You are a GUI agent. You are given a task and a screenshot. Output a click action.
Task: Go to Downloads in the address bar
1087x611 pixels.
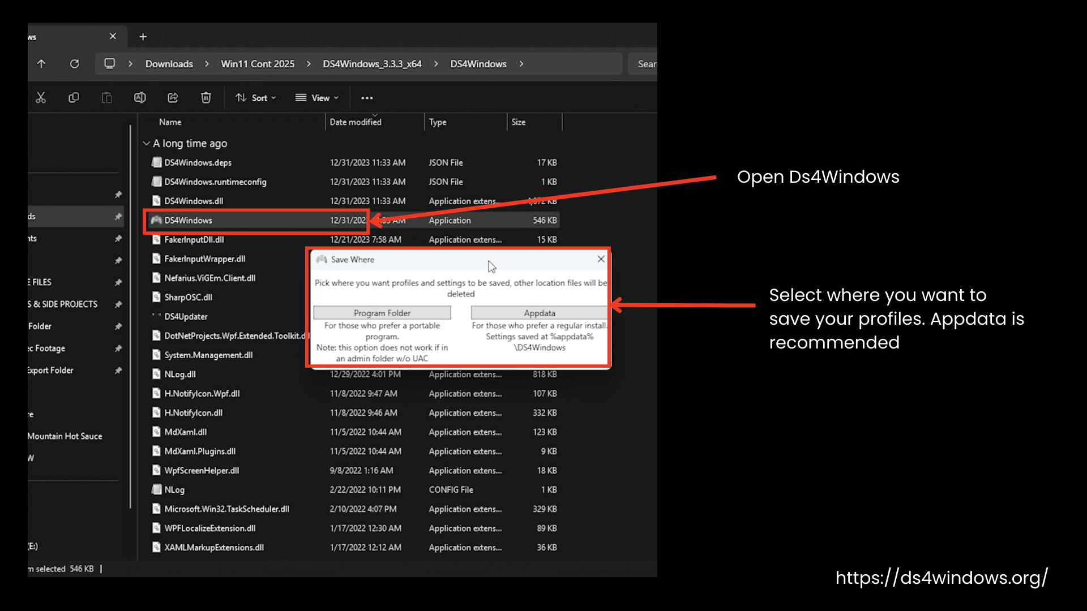(169, 64)
